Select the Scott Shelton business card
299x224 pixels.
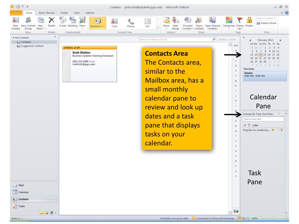pyautogui.click(x=90, y=64)
